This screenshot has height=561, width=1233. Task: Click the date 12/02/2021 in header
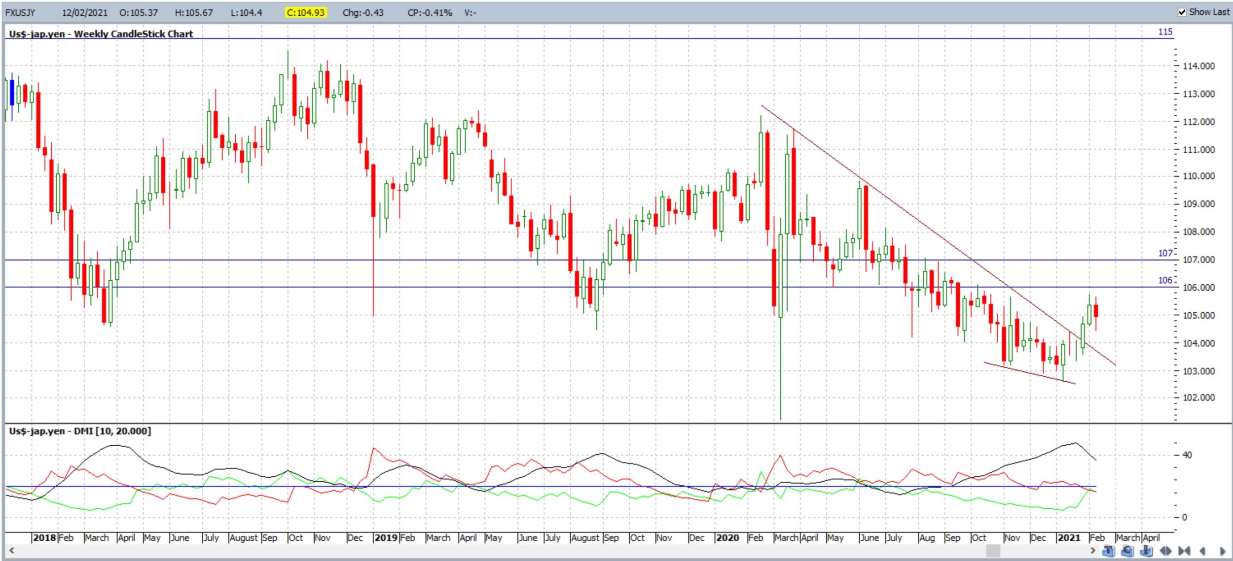(x=84, y=13)
